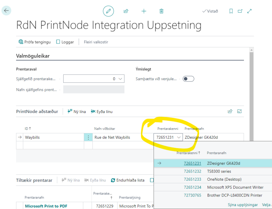
Task: Click the trash delete icon
Action: (x=161, y=11)
